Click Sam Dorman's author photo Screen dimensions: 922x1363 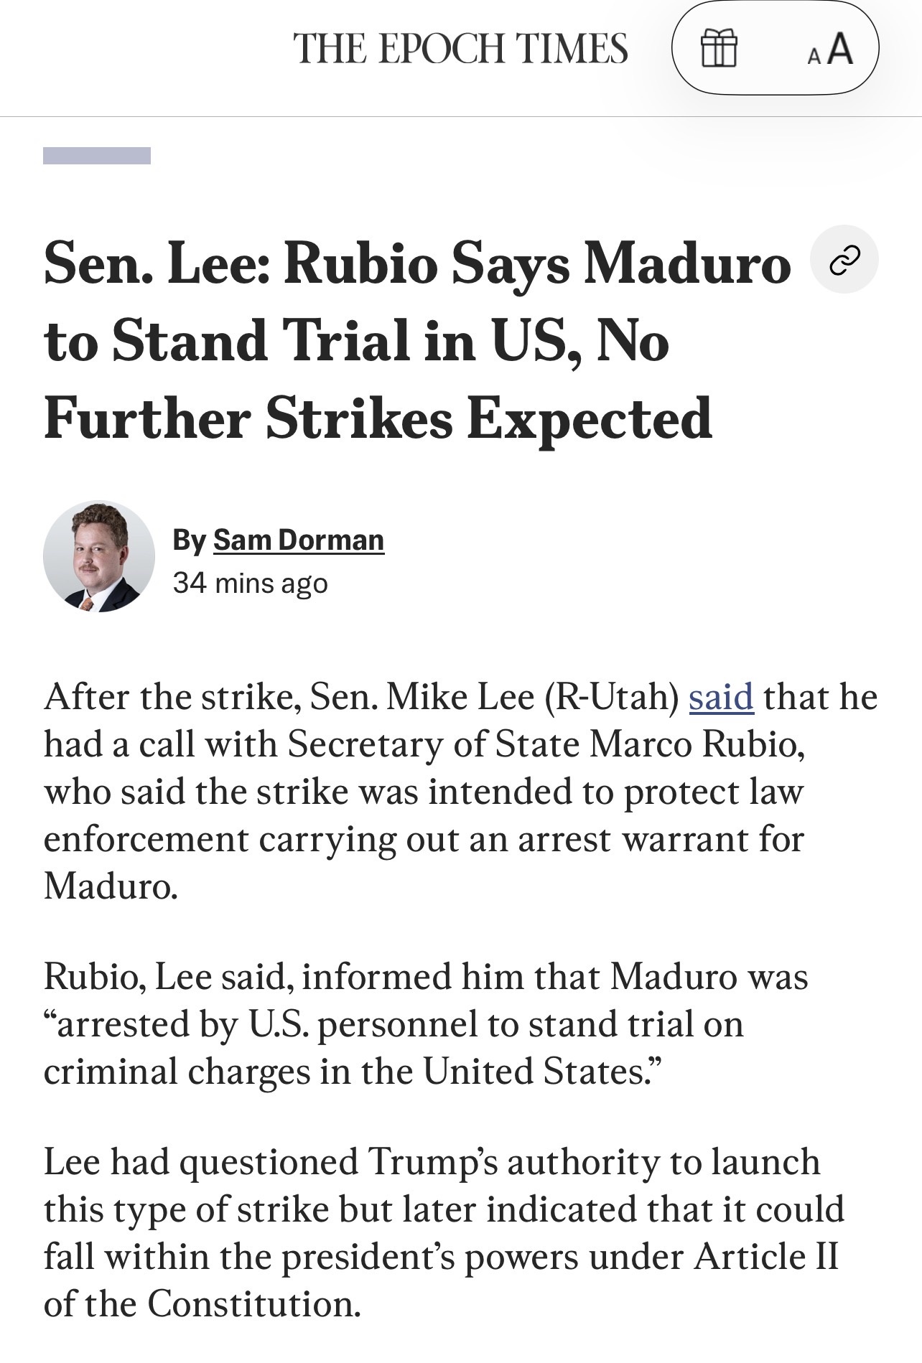[99, 557]
